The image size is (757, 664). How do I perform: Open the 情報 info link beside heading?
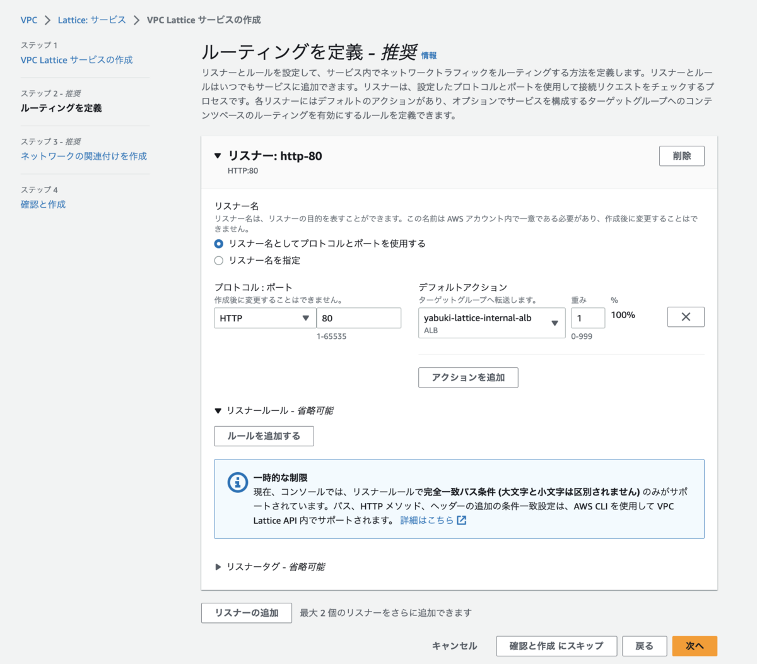429,56
